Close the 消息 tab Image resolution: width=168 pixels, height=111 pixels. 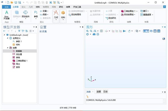93,92
